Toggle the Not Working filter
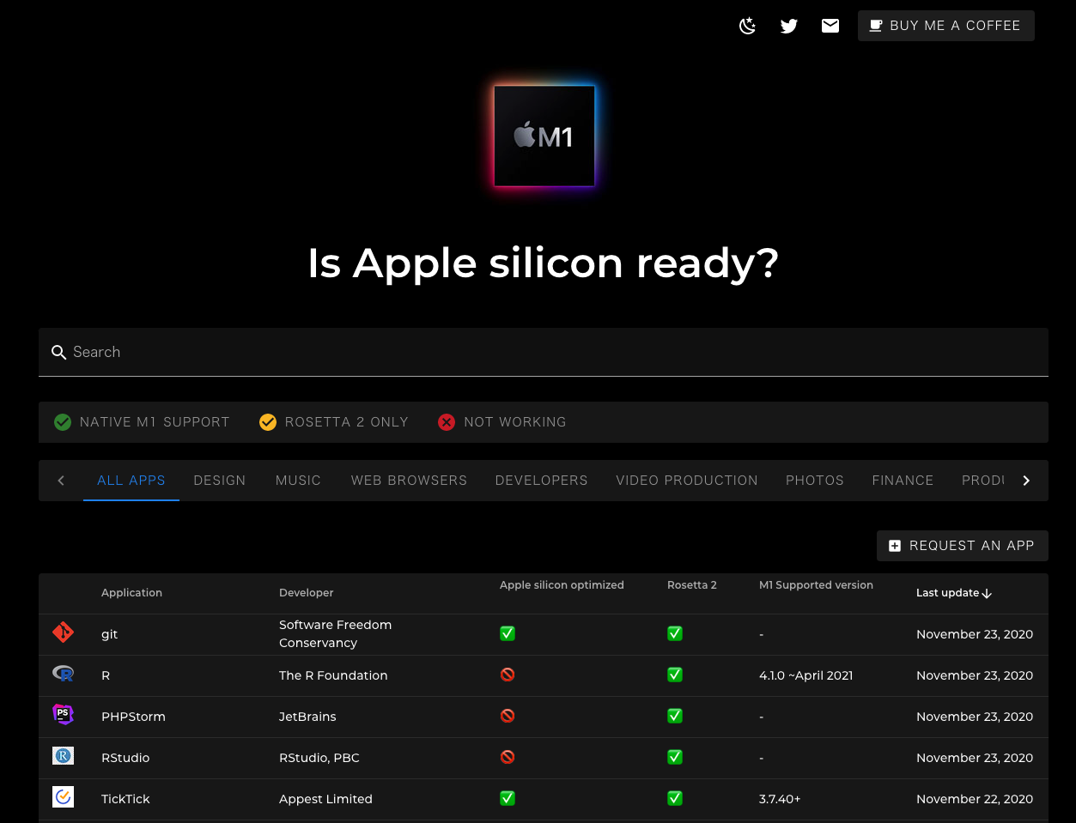The width and height of the screenshot is (1076, 823). pos(502,422)
